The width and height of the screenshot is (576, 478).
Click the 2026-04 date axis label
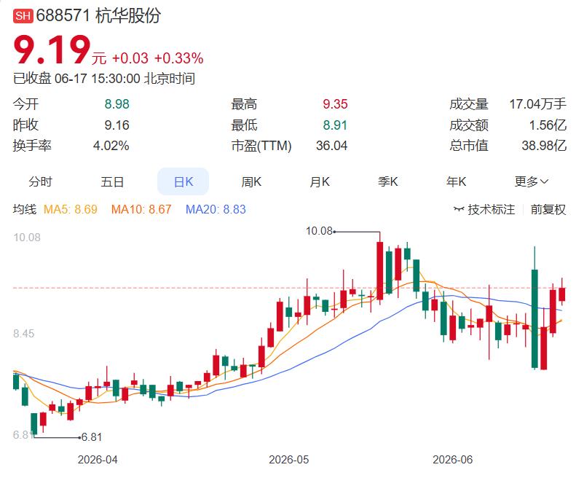point(98,460)
